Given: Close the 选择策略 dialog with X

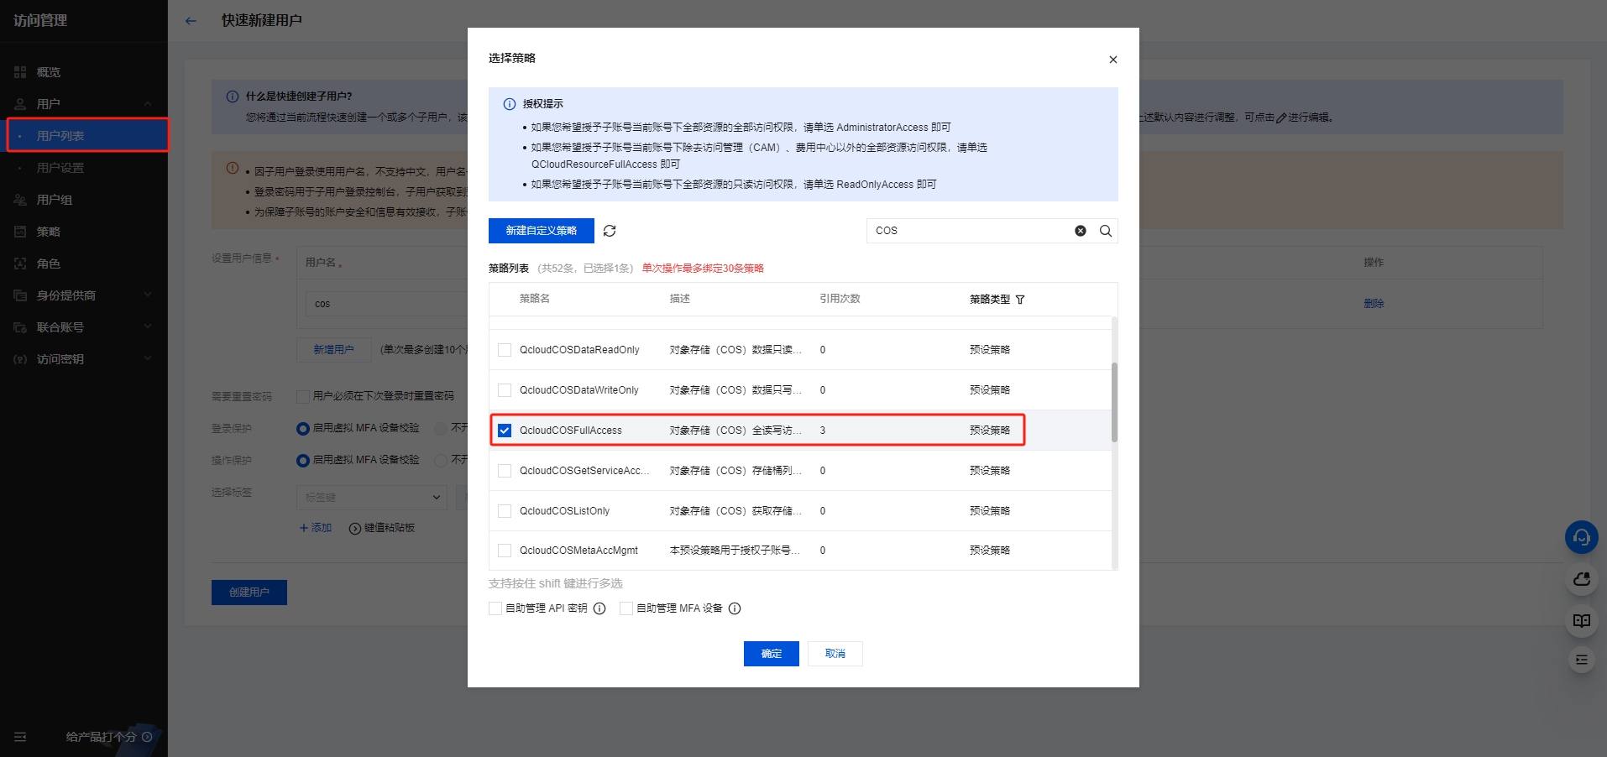Looking at the screenshot, I should (1112, 60).
